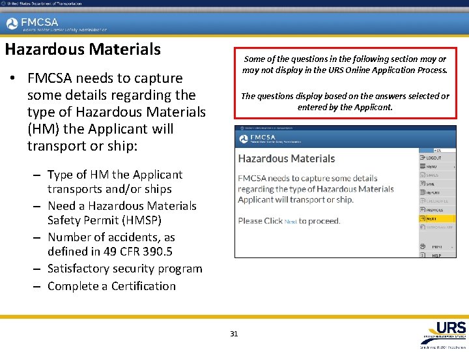
Task: Click 'The questions display based on the answers' note
Action: pos(345,102)
